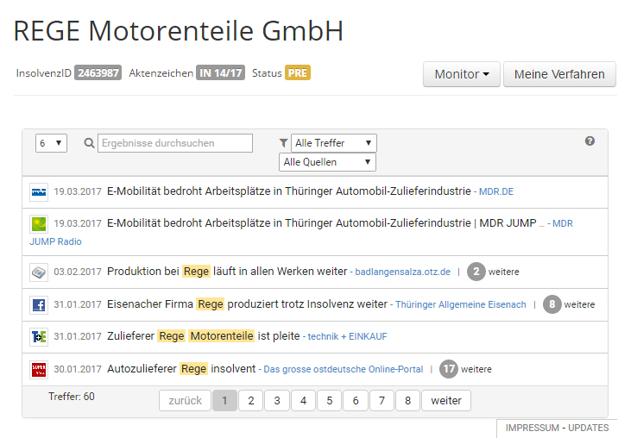Click the date 03.02.2017
This screenshot has height=438, width=637.
click(78, 272)
